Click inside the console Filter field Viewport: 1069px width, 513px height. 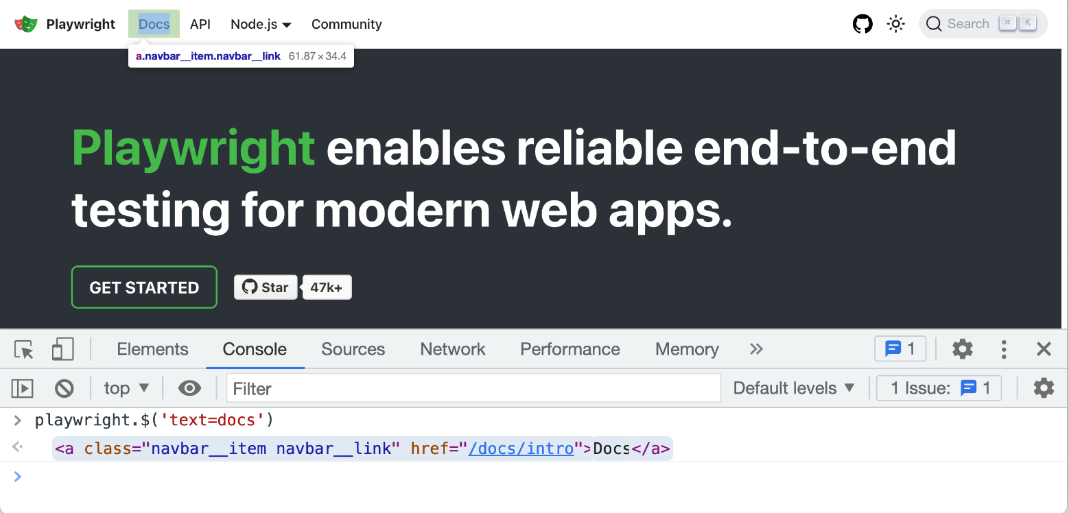pyautogui.click(x=473, y=388)
